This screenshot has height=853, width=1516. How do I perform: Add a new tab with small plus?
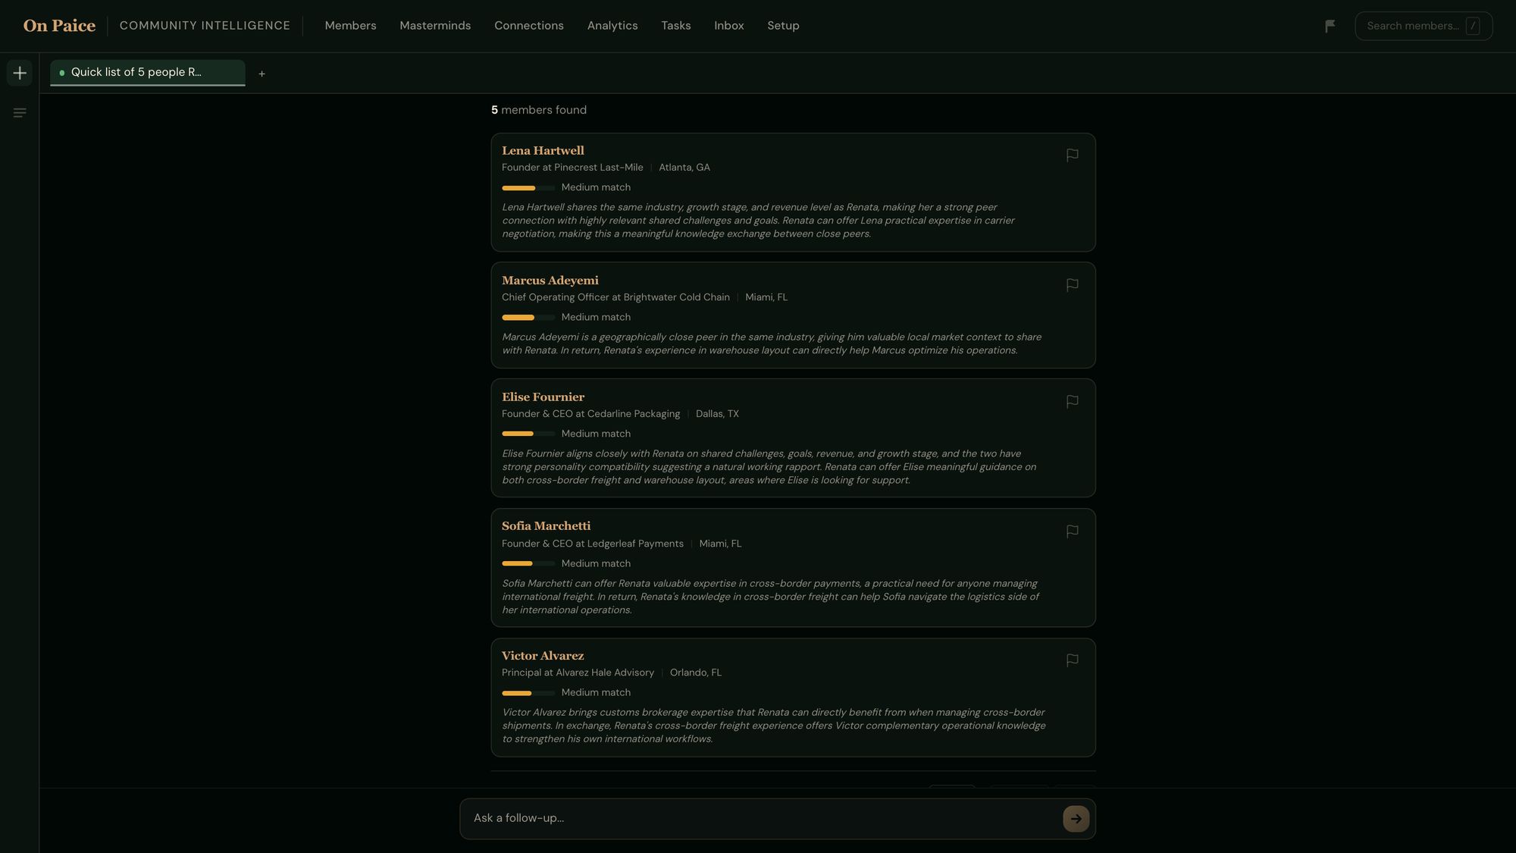262,74
